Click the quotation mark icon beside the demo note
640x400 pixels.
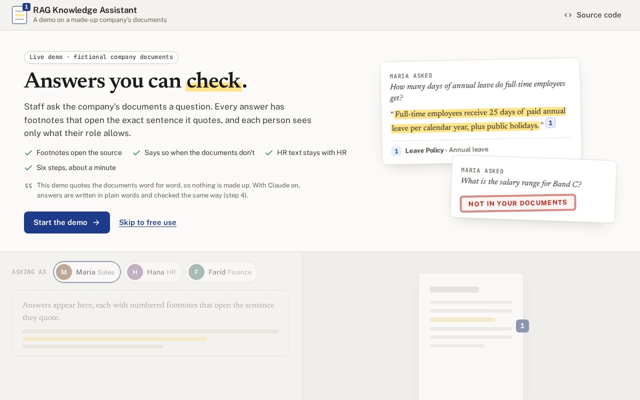tap(28, 186)
